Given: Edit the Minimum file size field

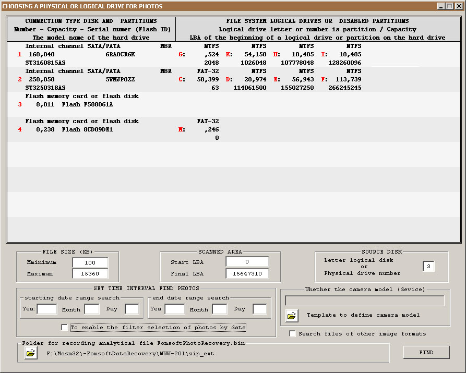Looking at the screenshot, I should [x=91, y=262].
